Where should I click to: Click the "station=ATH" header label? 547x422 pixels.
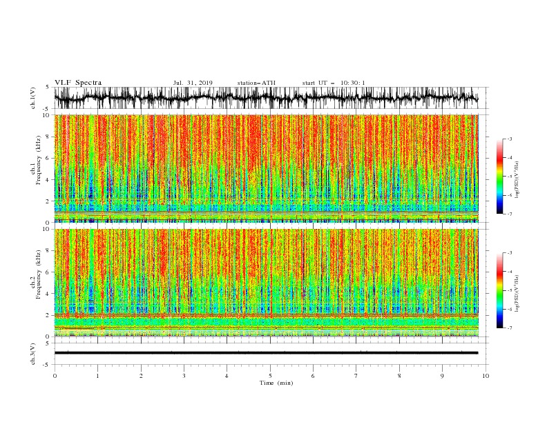(x=256, y=83)
